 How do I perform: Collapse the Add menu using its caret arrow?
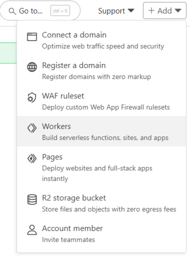click(178, 11)
